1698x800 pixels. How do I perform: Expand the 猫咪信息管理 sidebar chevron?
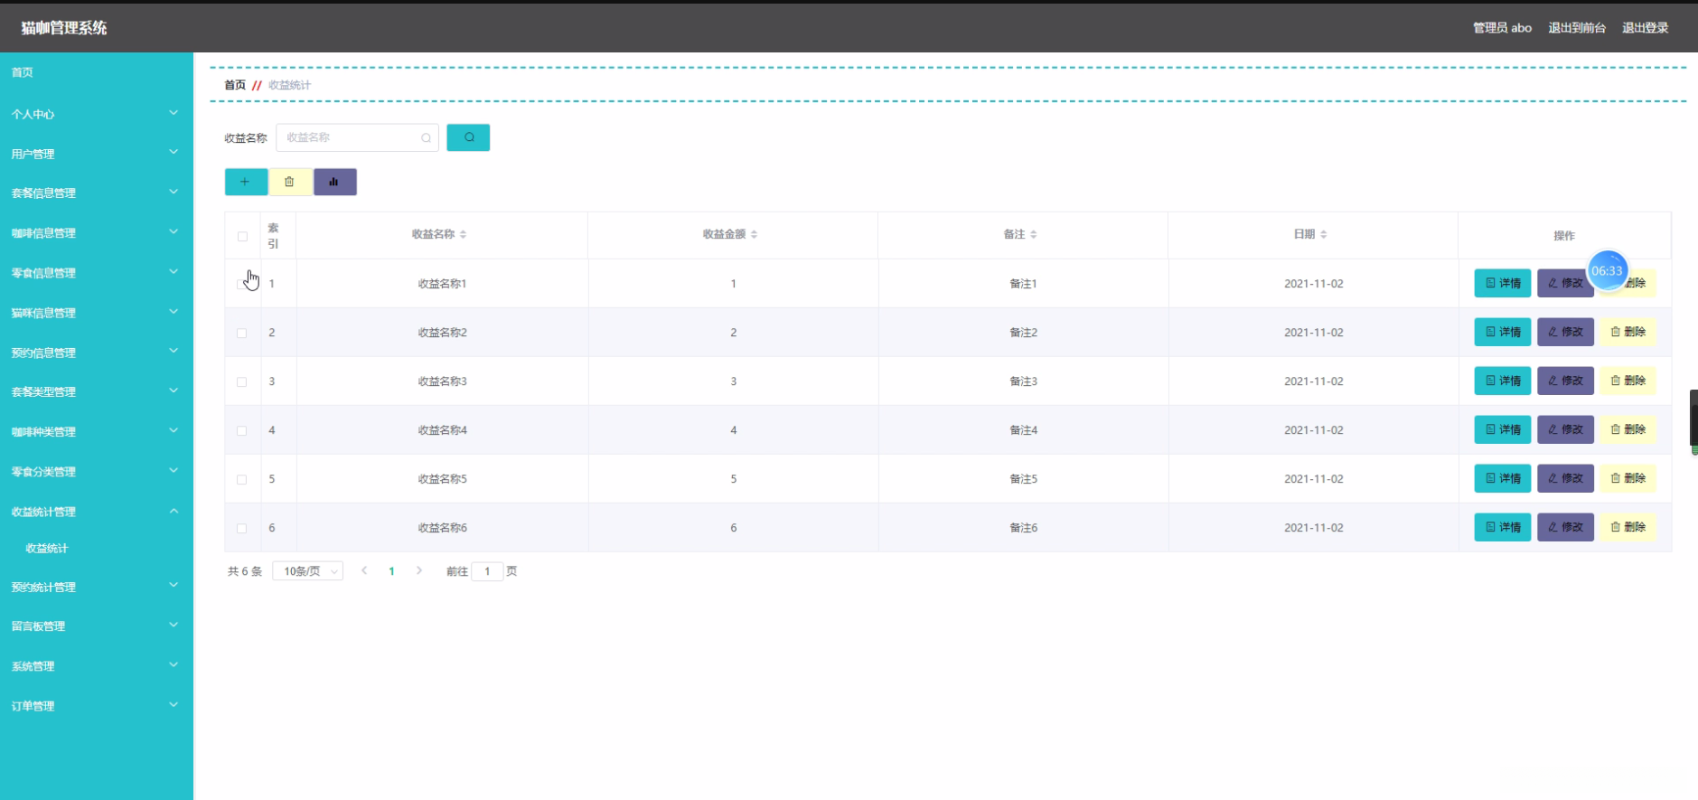pos(174,312)
